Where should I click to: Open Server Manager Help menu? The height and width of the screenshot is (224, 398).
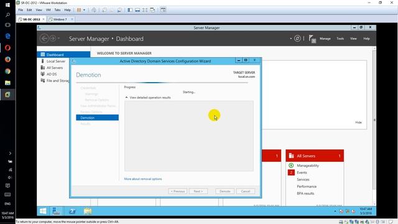pos(366,39)
